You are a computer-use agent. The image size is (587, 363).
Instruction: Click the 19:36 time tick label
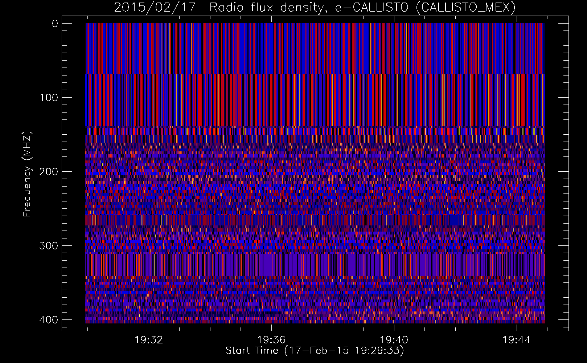coord(271,340)
